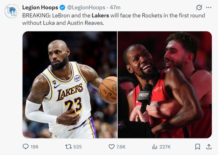Image resolution: width=218 pixels, height=155 pixels.
Task: Open the 47m timestamp link
Action: coord(115,7)
